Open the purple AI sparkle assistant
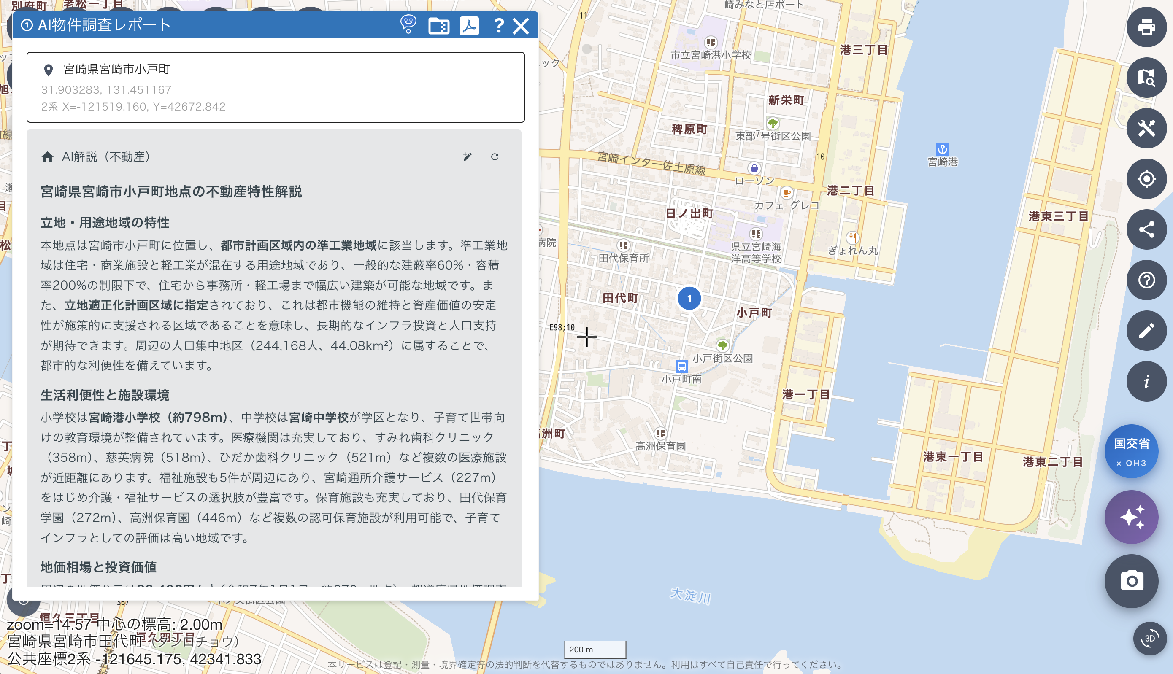Image resolution: width=1173 pixels, height=674 pixels. [1131, 517]
